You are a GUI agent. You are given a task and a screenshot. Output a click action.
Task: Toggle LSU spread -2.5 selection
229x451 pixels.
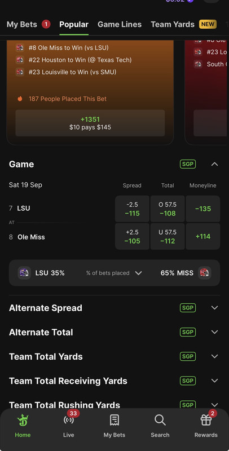point(133,209)
